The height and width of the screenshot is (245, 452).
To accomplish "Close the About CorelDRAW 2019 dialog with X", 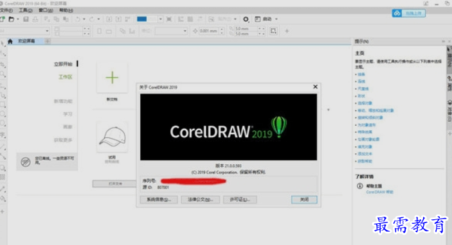I will click(315, 87).
